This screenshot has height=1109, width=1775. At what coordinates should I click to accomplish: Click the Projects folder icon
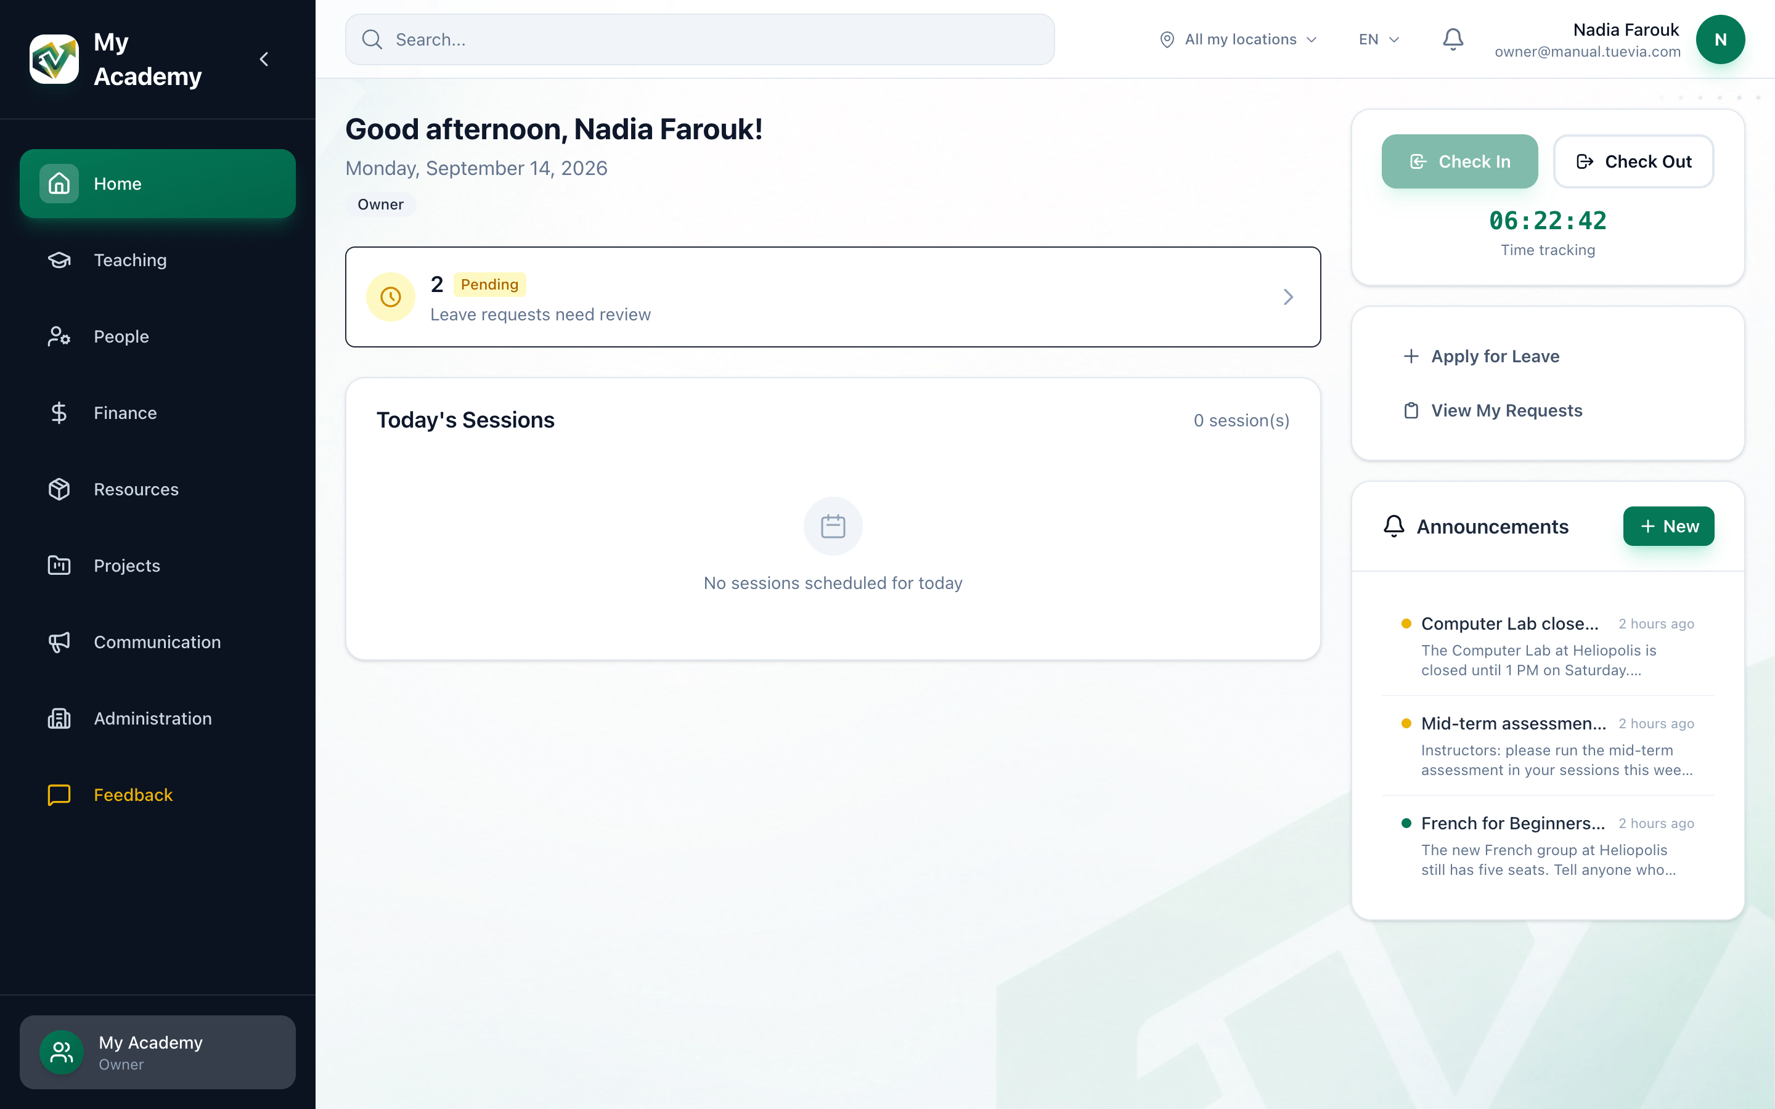point(59,565)
